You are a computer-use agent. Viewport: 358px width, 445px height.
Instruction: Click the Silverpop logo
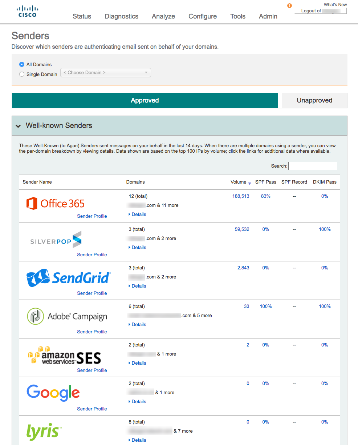pyautogui.click(x=56, y=240)
